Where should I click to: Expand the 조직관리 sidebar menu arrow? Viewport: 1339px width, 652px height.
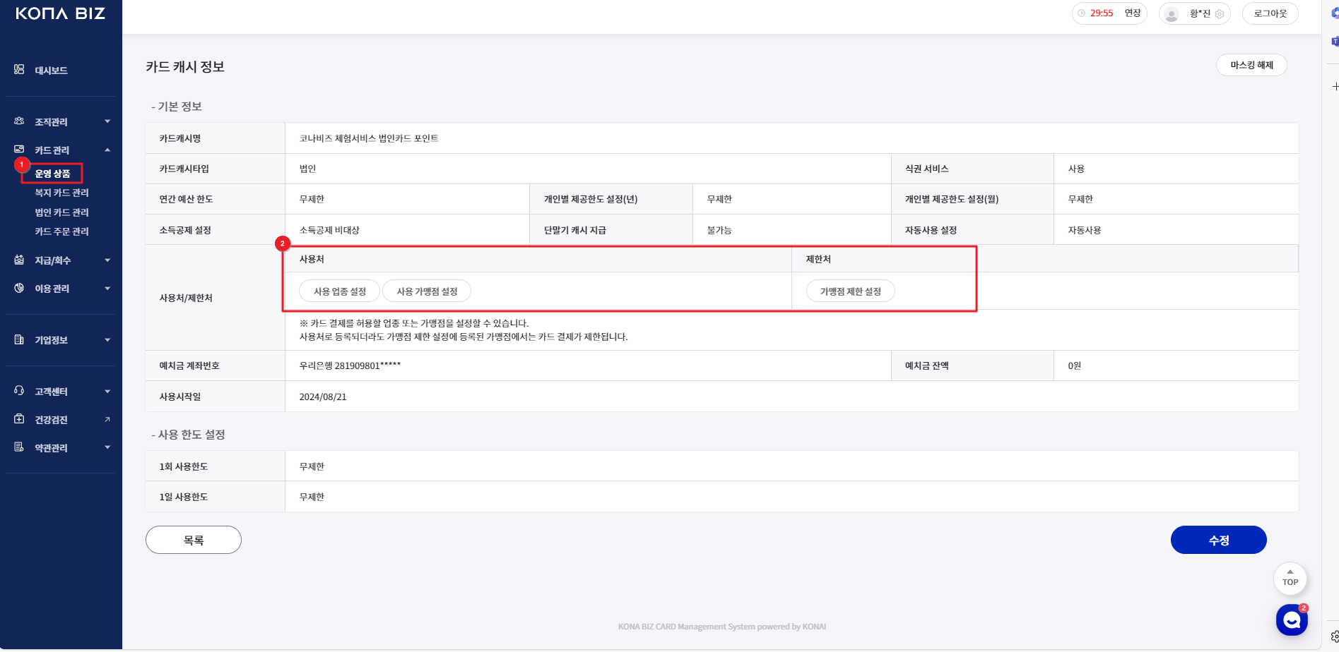click(107, 121)
